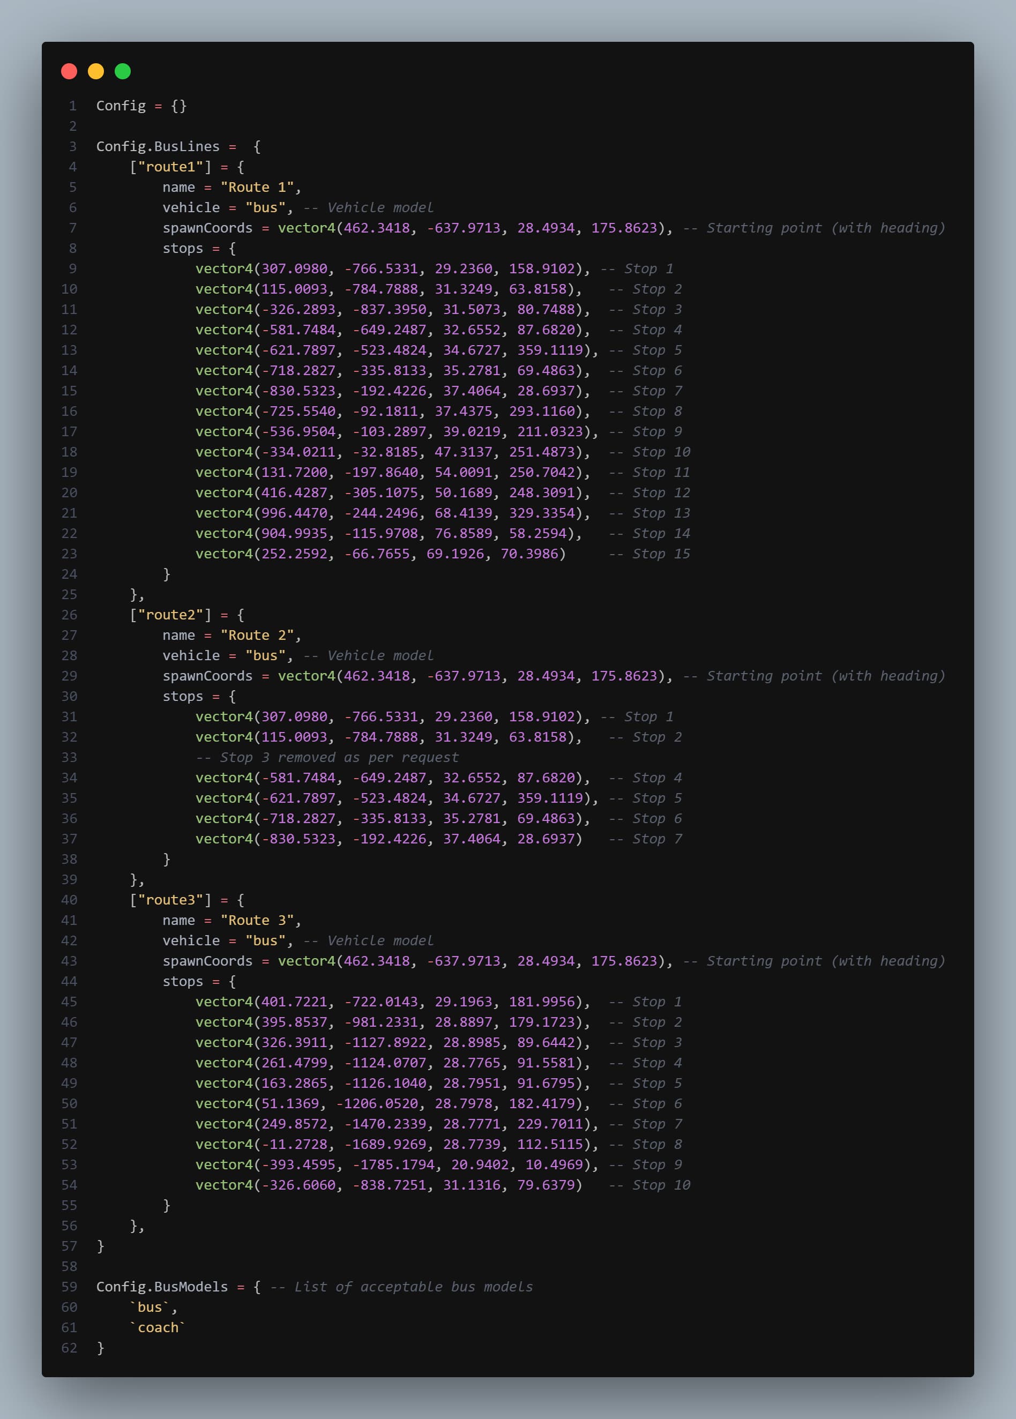Click the spawnCoords assignment in route3
1016x1419 pixels.
coord(208,961)
